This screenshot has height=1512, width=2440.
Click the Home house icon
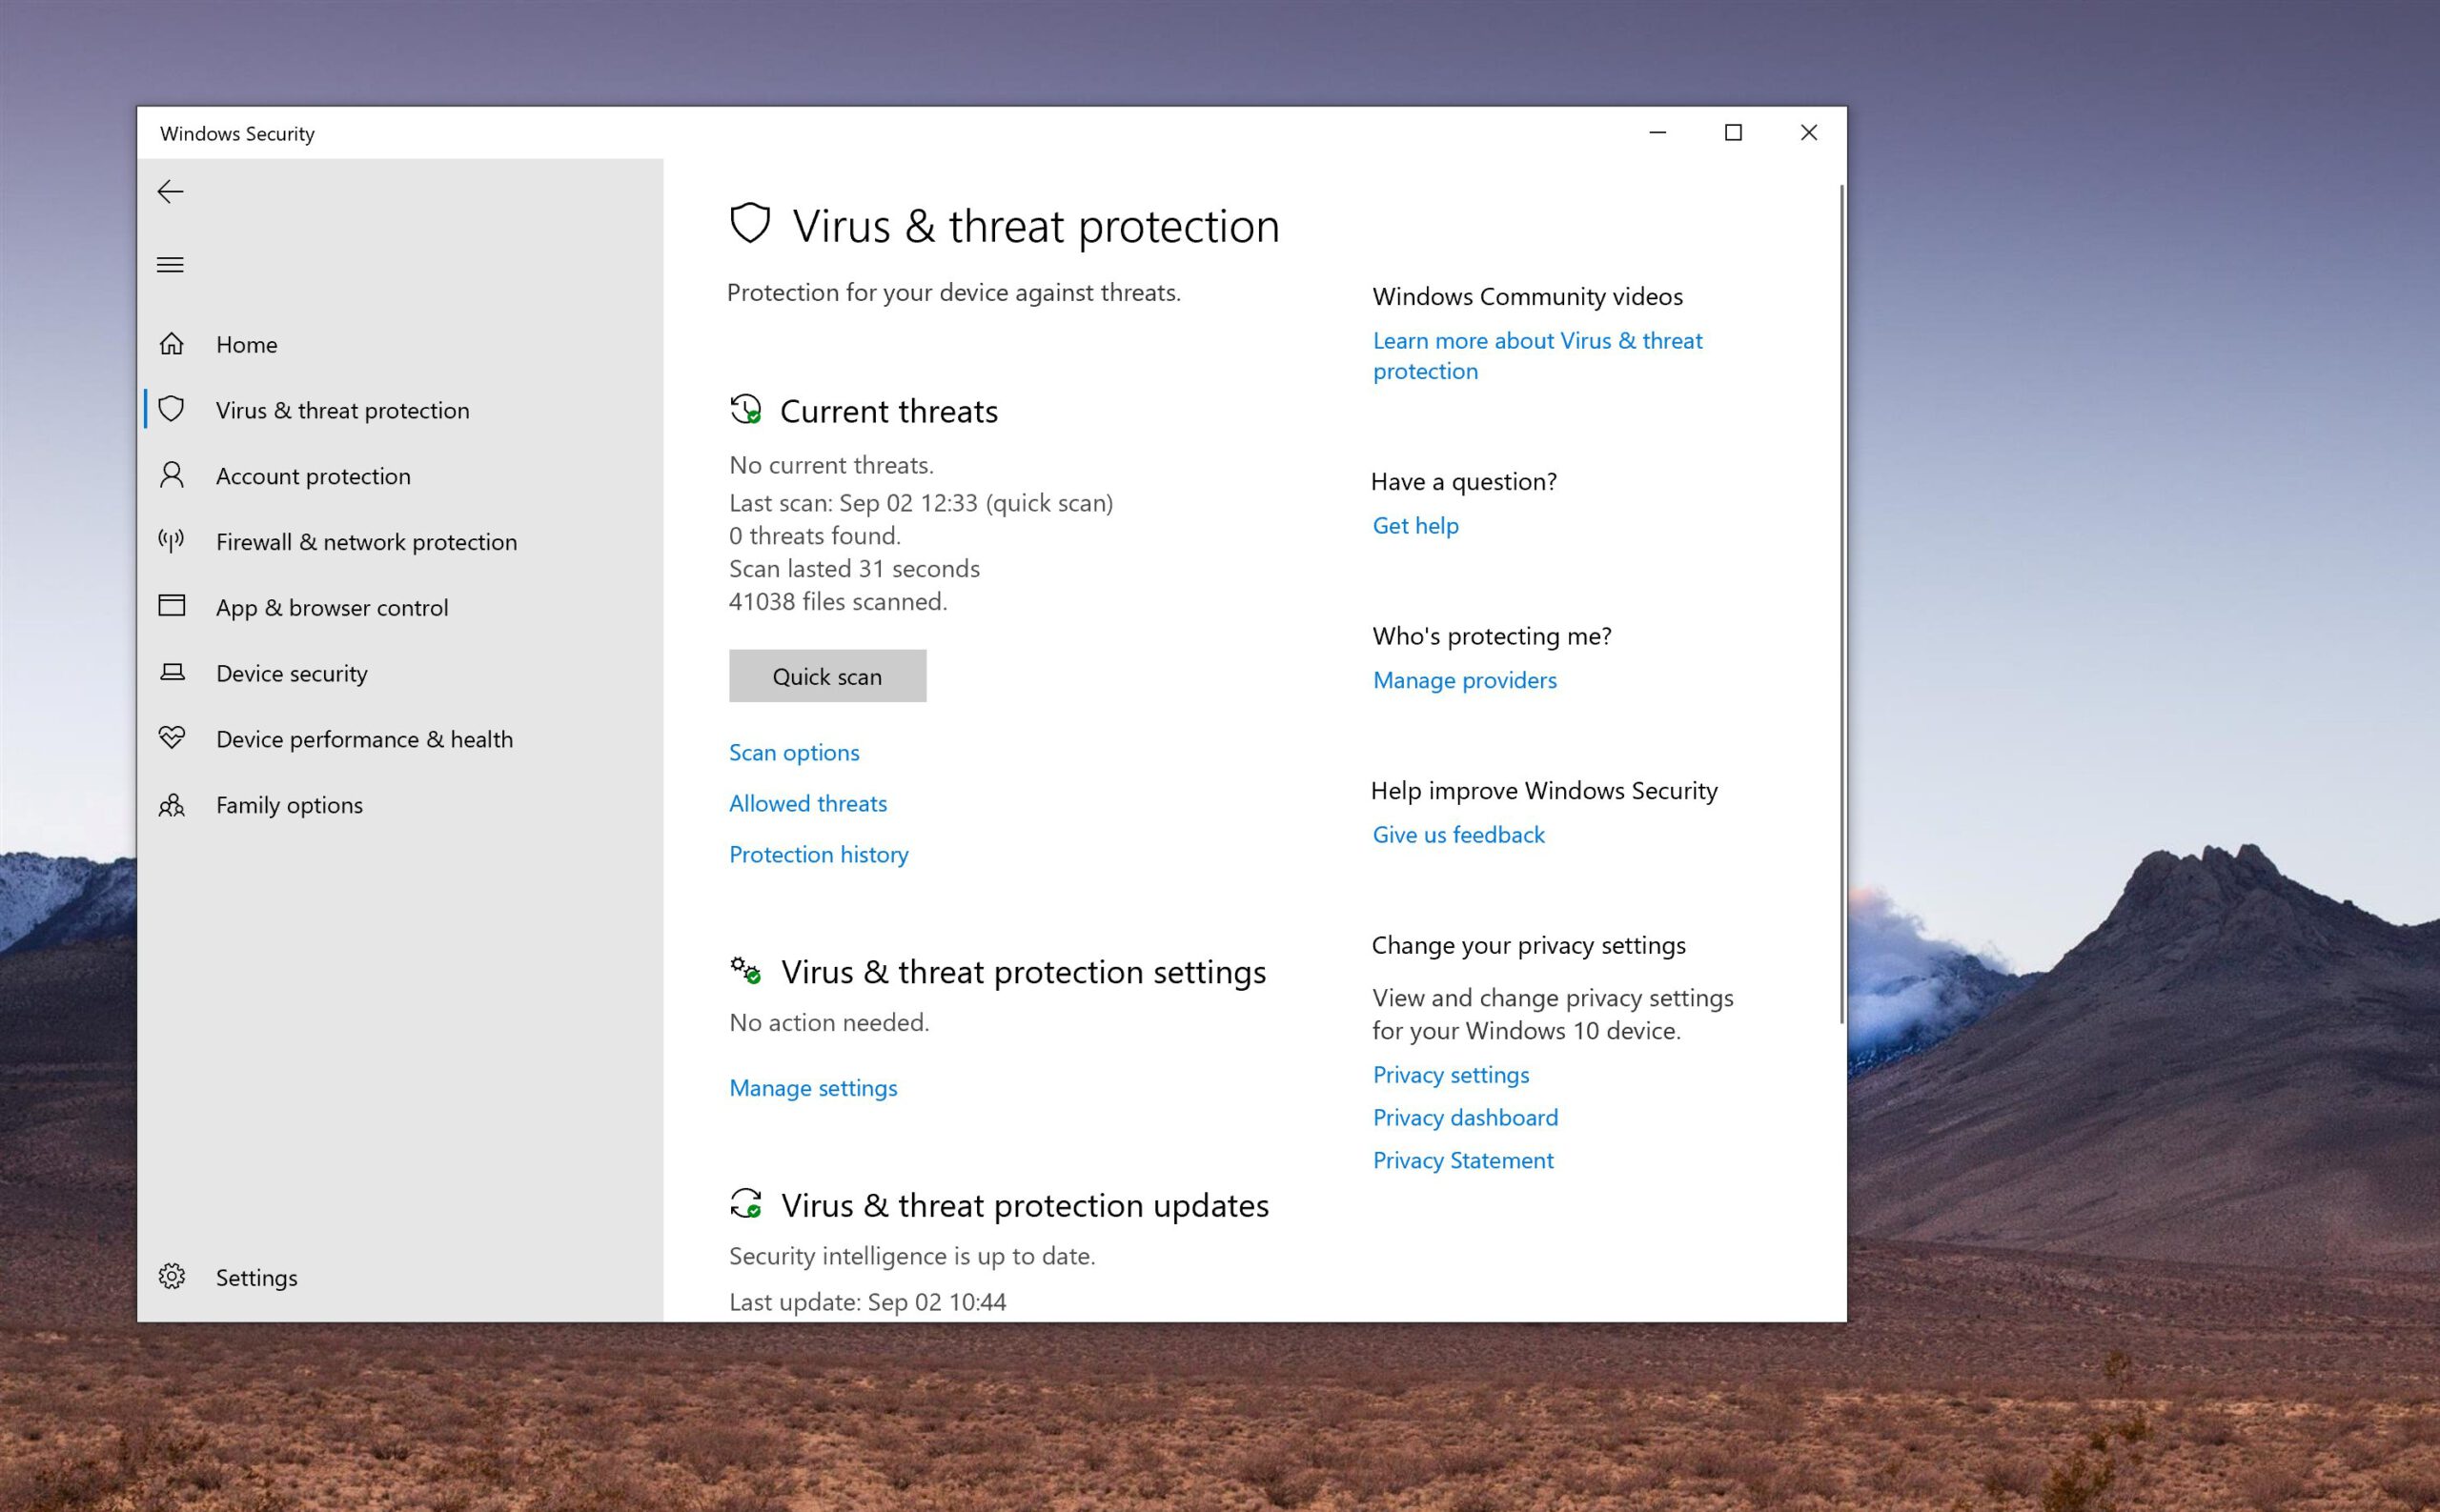click(173, 344)
